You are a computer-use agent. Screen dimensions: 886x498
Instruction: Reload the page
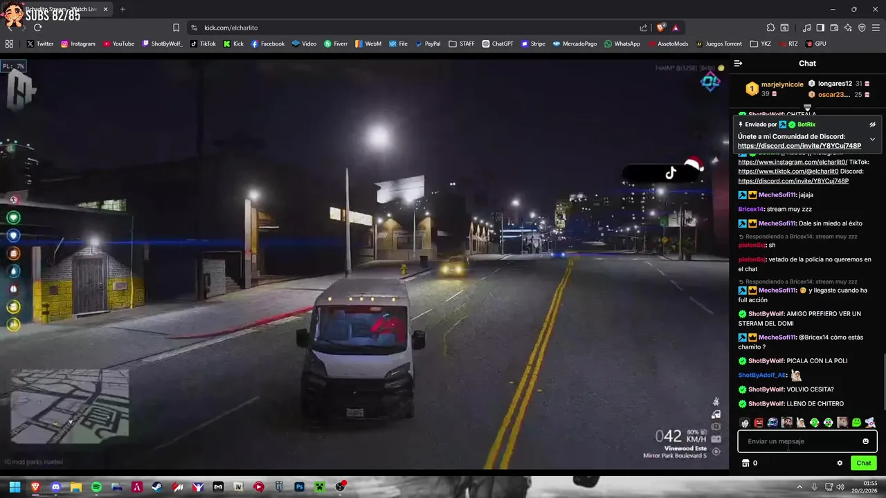pyautogui.click(x=37, y=28)
